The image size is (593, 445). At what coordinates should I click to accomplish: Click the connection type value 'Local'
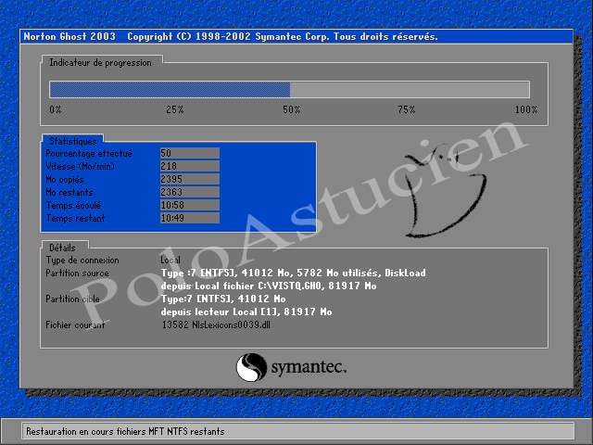pos(170,261)
